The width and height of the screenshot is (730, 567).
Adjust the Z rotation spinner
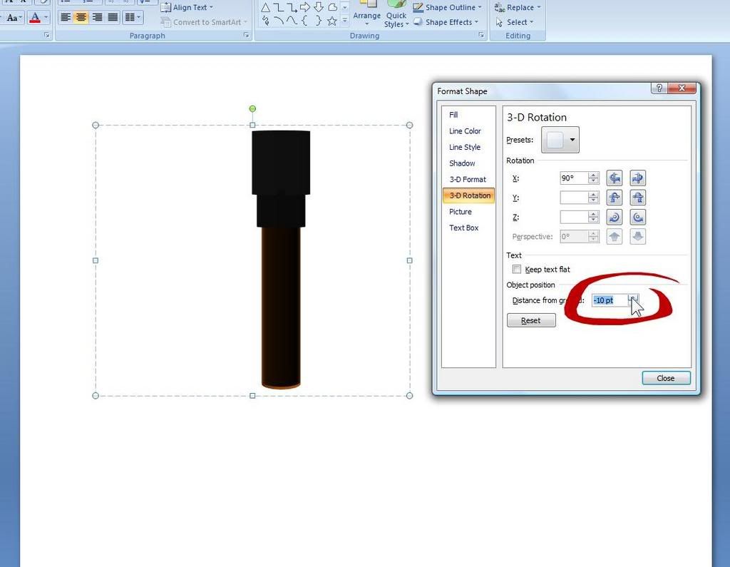point(593,217)
